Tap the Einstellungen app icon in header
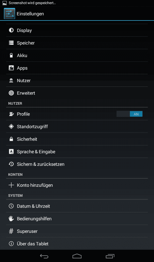Image resolution: width=154 pixels, height=262 pixels. [9, 14]
